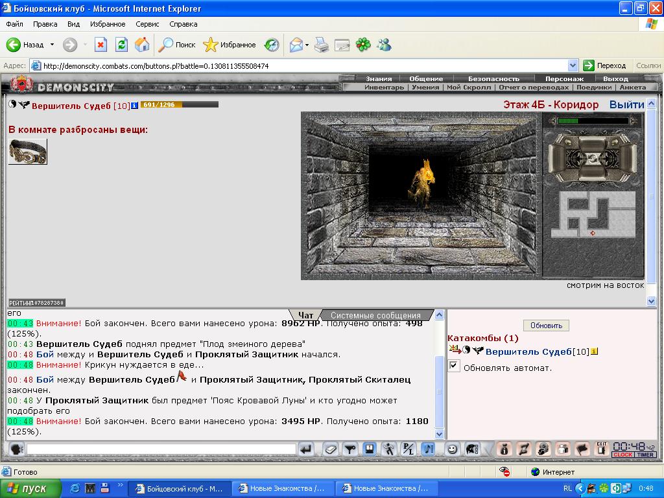The image size is (664, 498).
Task: Click the eraser clear-chat icon
Action: pos(330,449)
